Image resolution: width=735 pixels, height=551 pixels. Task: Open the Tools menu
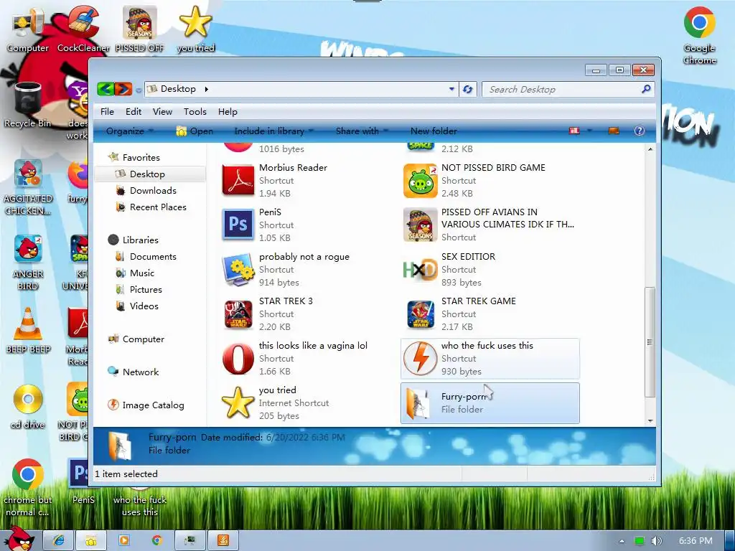point(195,111)
